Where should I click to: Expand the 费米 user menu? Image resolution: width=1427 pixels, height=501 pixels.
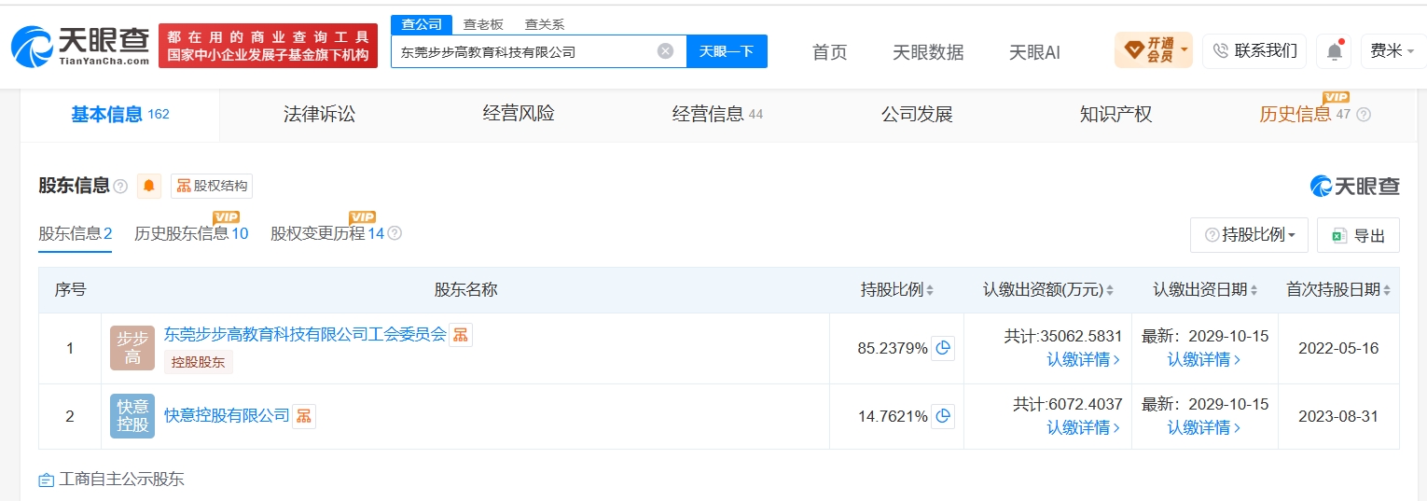click(x=1392, y=51)
